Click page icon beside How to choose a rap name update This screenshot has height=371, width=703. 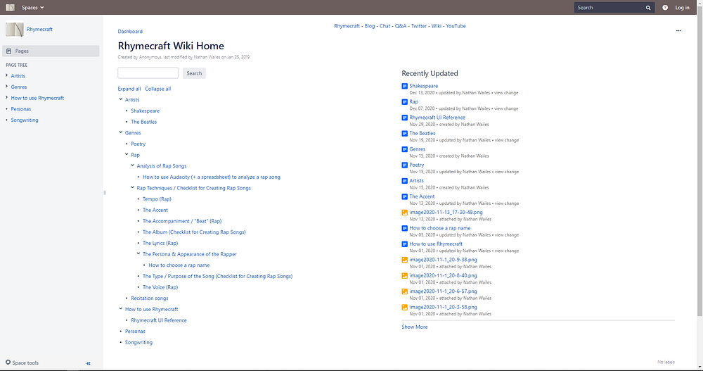[404, 228]
